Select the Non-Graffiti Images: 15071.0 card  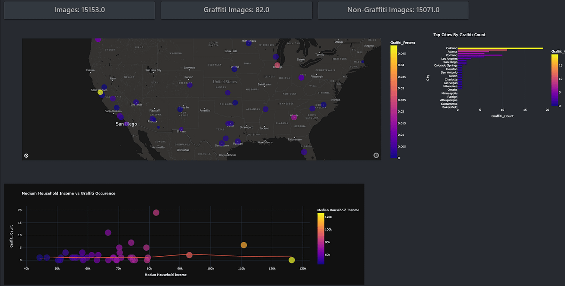[393, 10]
